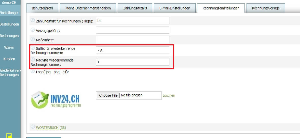The width and height of the screenshot is (300, 138).
Task: Click the yellow arrow icon in sidebar bottom
Action: 9,136
